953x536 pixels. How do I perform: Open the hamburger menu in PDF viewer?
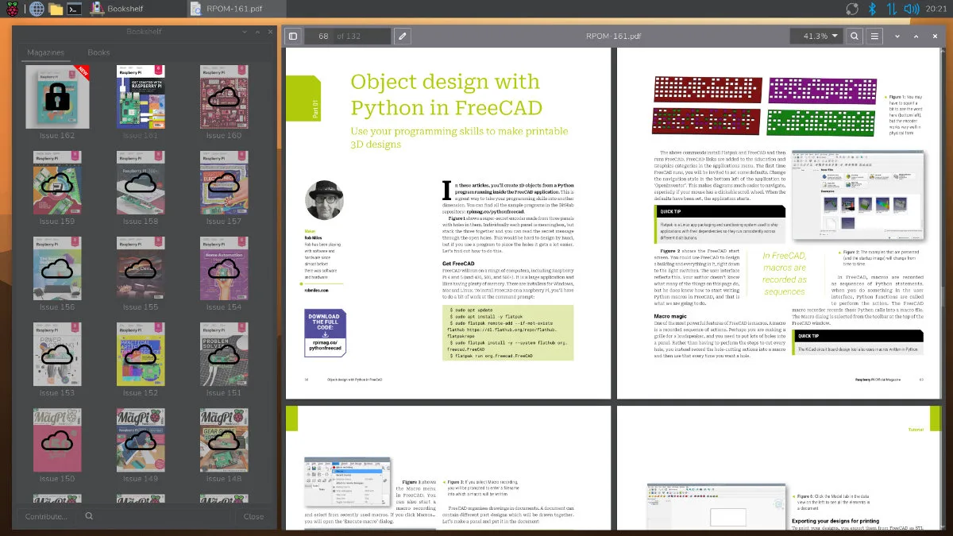[x=875, y=37]
